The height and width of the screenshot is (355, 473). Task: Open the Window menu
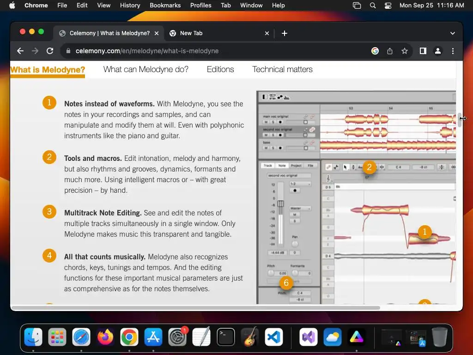pyautogui.click(x=251, y=6)
